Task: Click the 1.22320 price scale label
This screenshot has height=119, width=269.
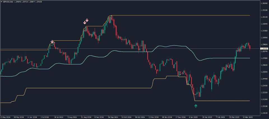Action: tap(264, 92)
